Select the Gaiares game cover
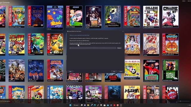 click(x=132, y=45)
